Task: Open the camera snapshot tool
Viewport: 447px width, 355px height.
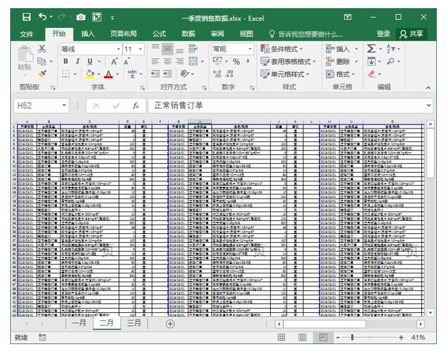Action: coord(81,18)
